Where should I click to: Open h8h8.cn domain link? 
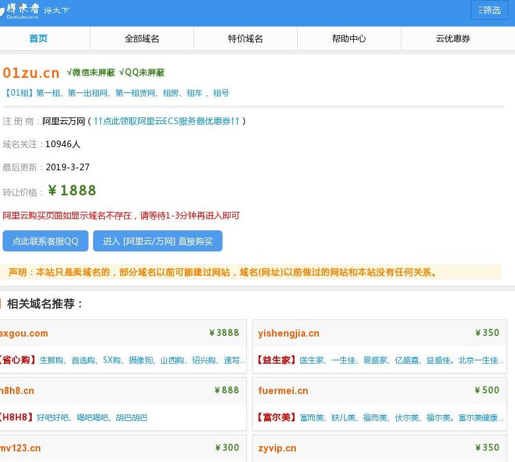(17, 391)
